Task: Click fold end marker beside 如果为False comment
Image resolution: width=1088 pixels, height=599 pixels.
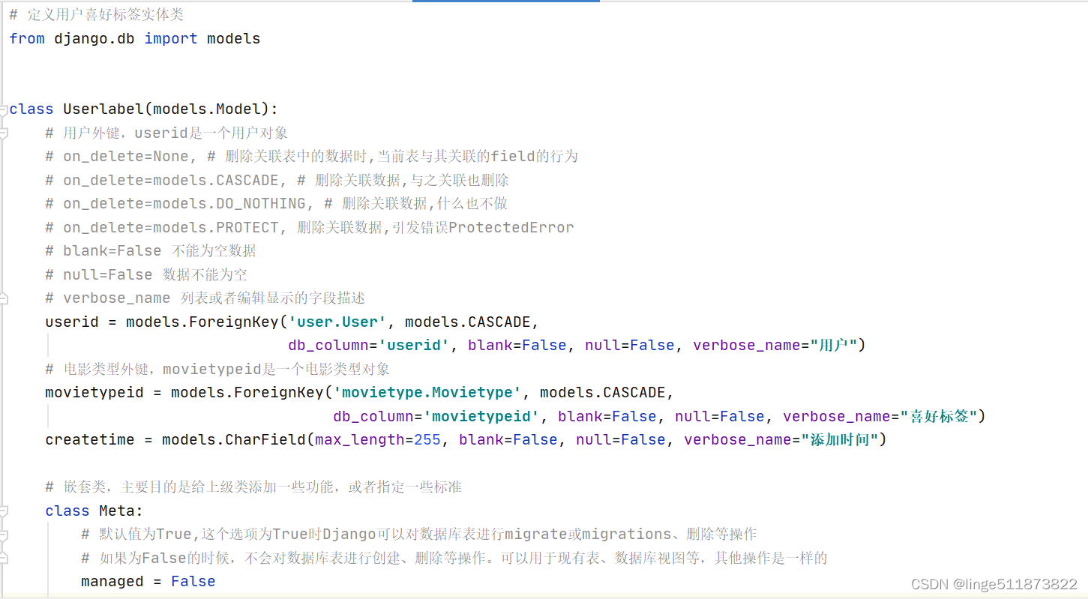Action: [x=3, y=559]
